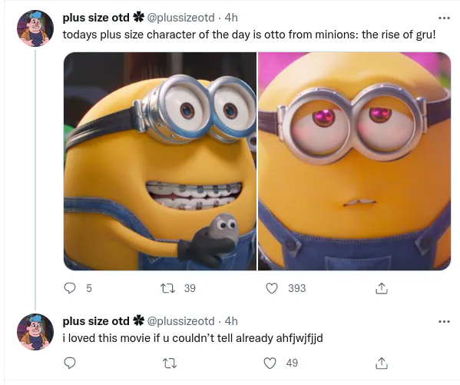Open plus size otd avatar on second tweet

coord(35,332)
